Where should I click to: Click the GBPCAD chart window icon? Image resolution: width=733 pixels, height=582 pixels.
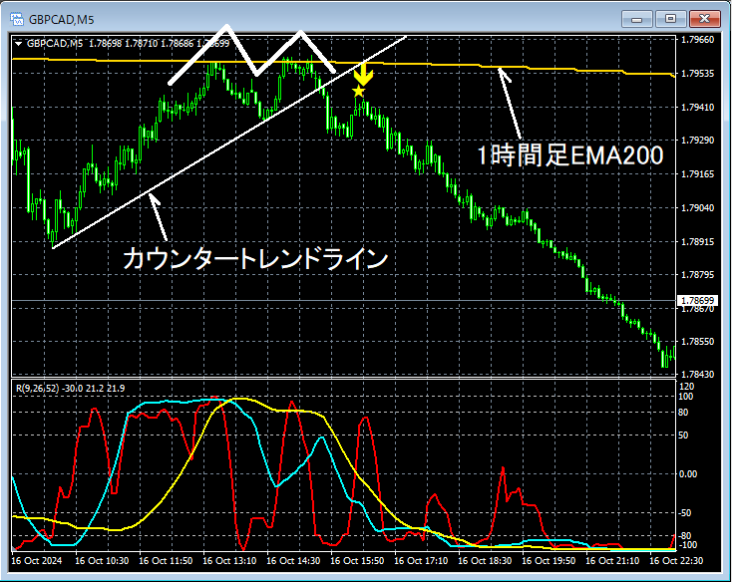click(x=17, y=19)
